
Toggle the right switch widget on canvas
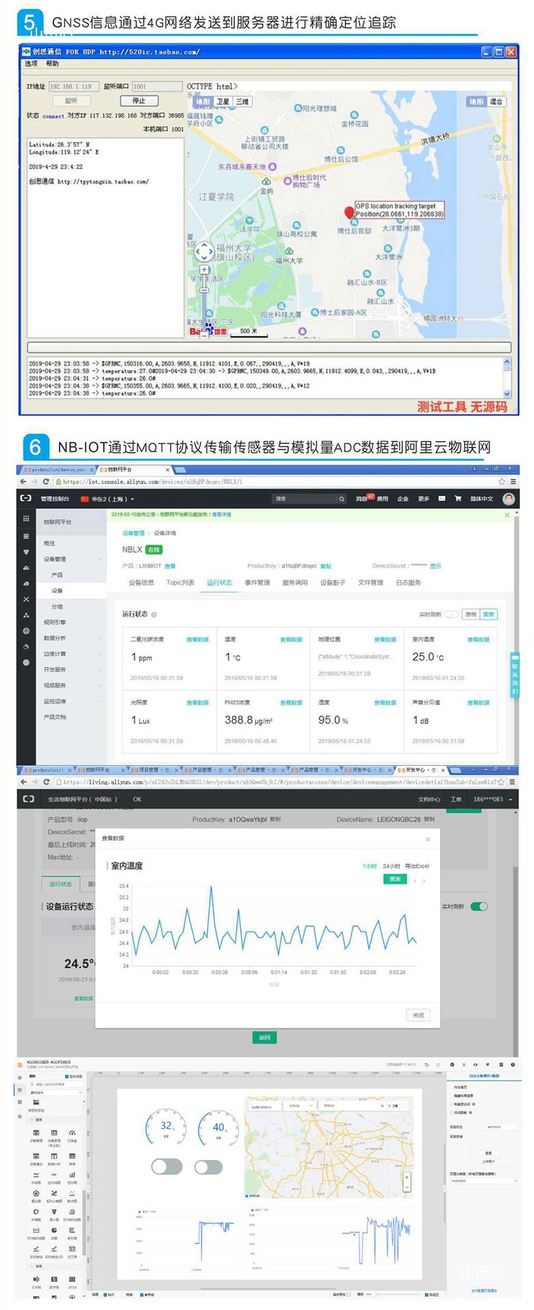[x=209, y=1166]
